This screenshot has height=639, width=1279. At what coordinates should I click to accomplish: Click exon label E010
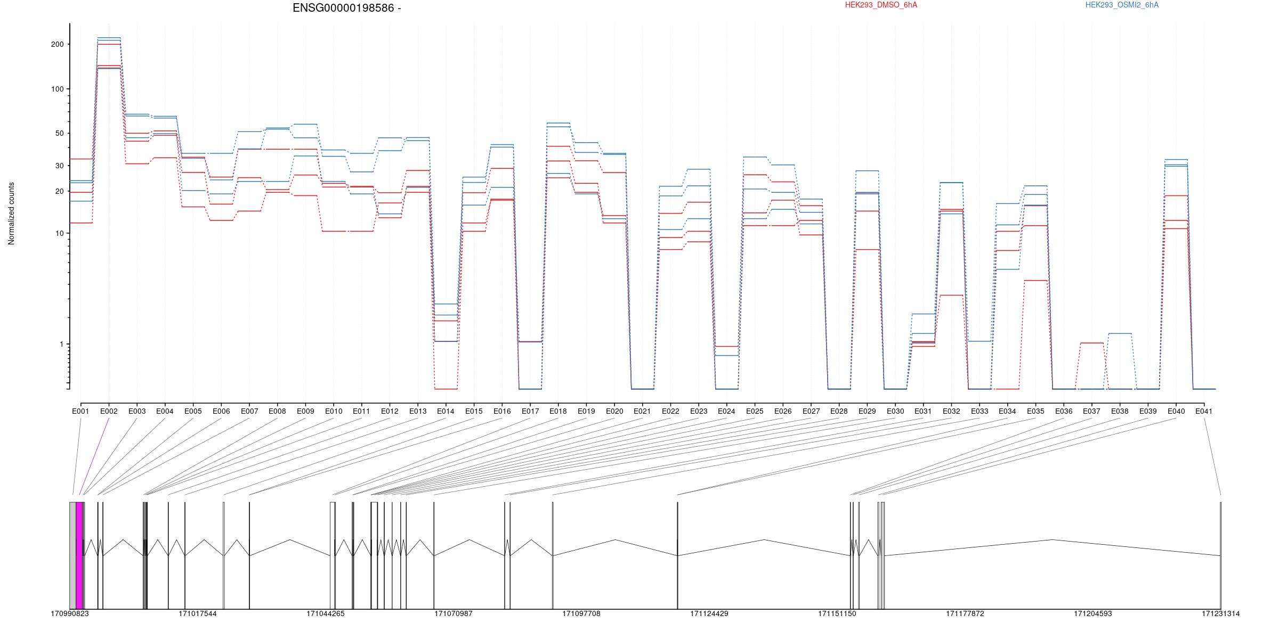click(x=334, y=412)
